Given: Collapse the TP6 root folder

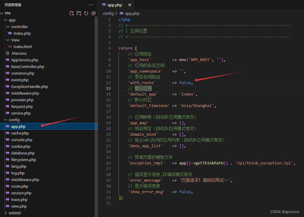Looking at the screenshot, I should tap(2, 13).
